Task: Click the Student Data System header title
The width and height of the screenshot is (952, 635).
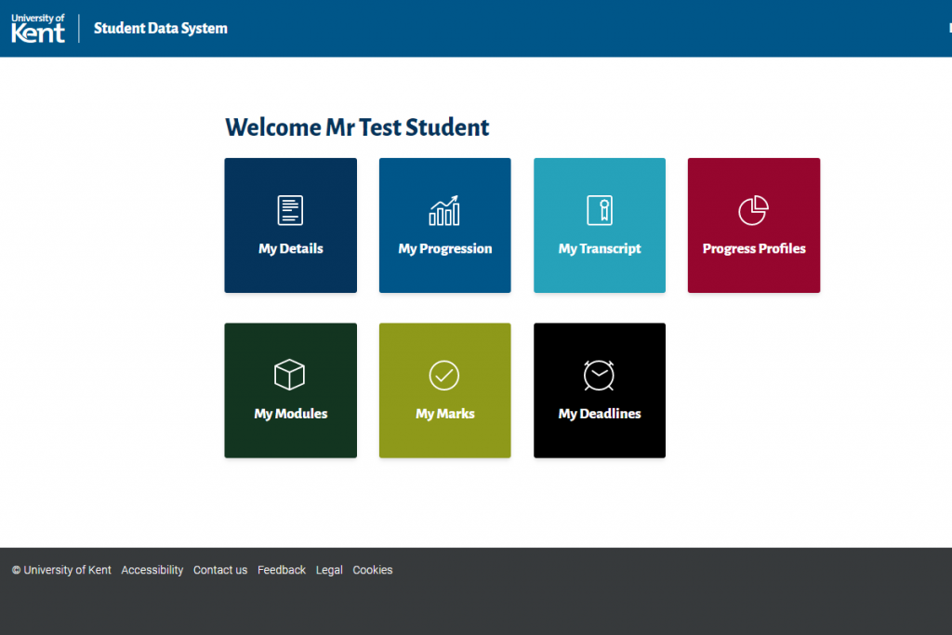Action: 160,28
